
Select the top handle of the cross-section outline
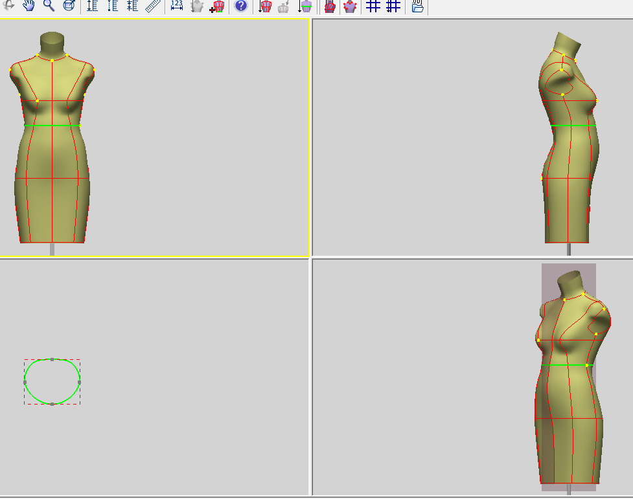[52, 359]
